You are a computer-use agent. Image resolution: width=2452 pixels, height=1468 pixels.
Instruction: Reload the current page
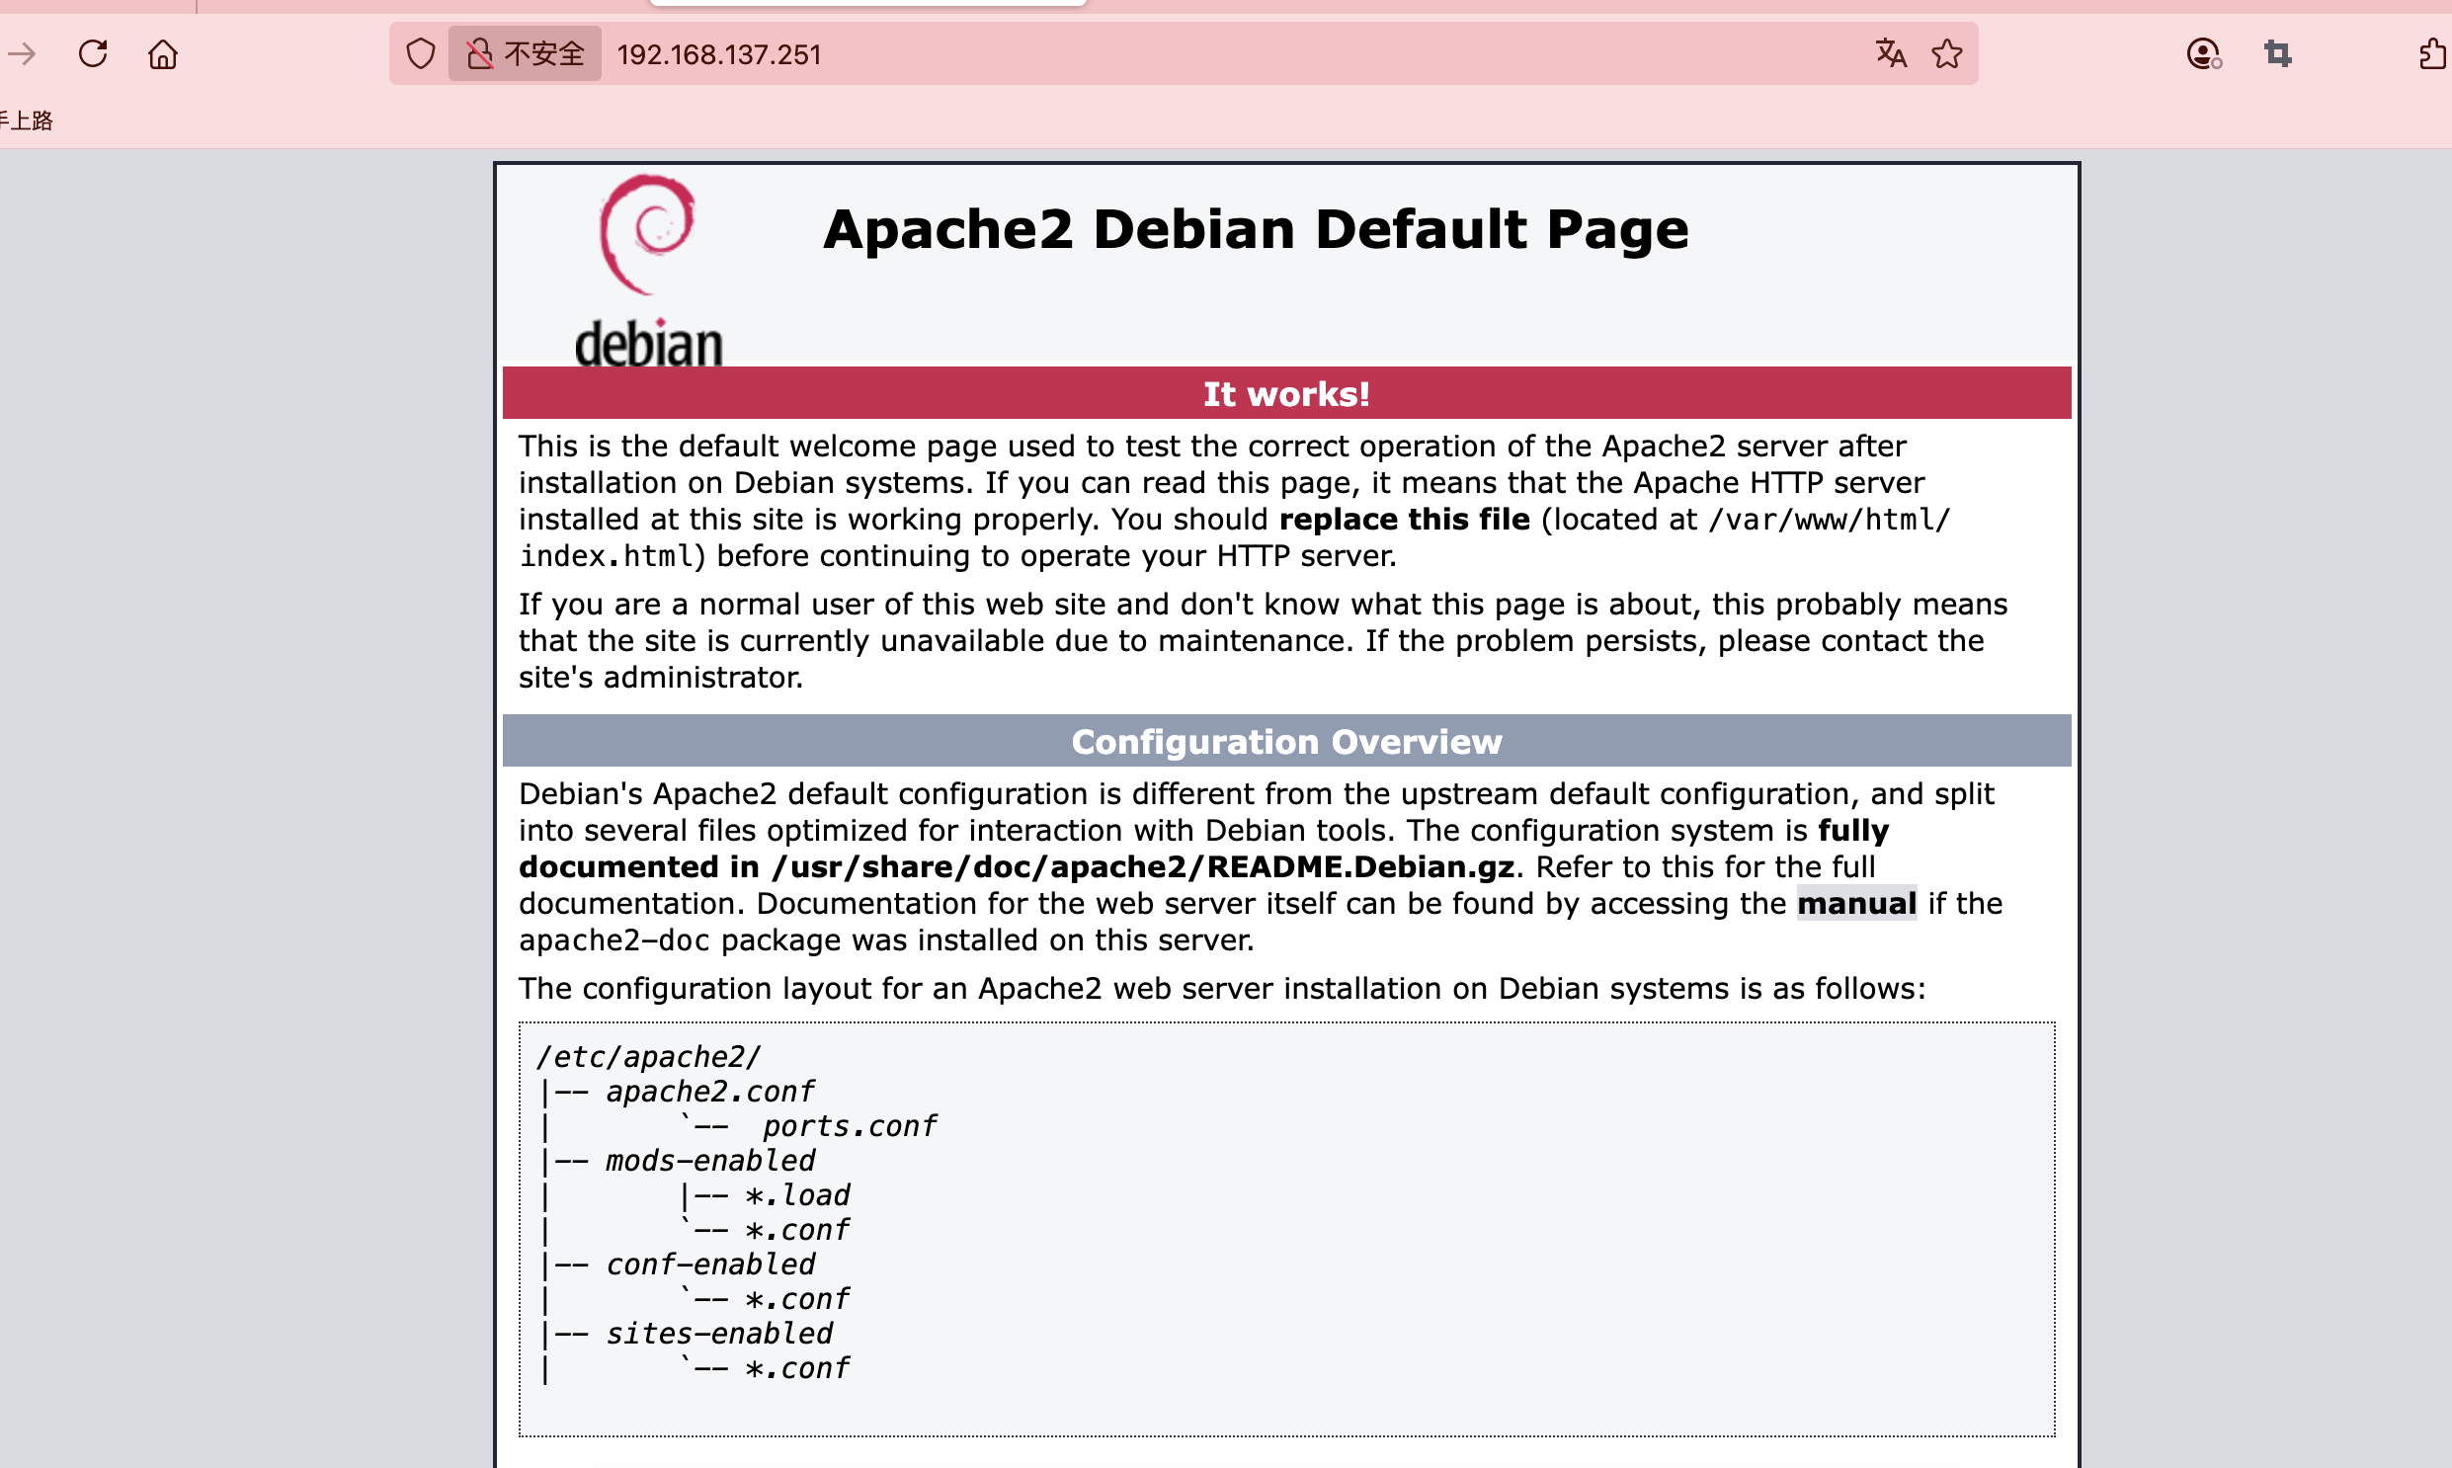(x=93, y=53)
